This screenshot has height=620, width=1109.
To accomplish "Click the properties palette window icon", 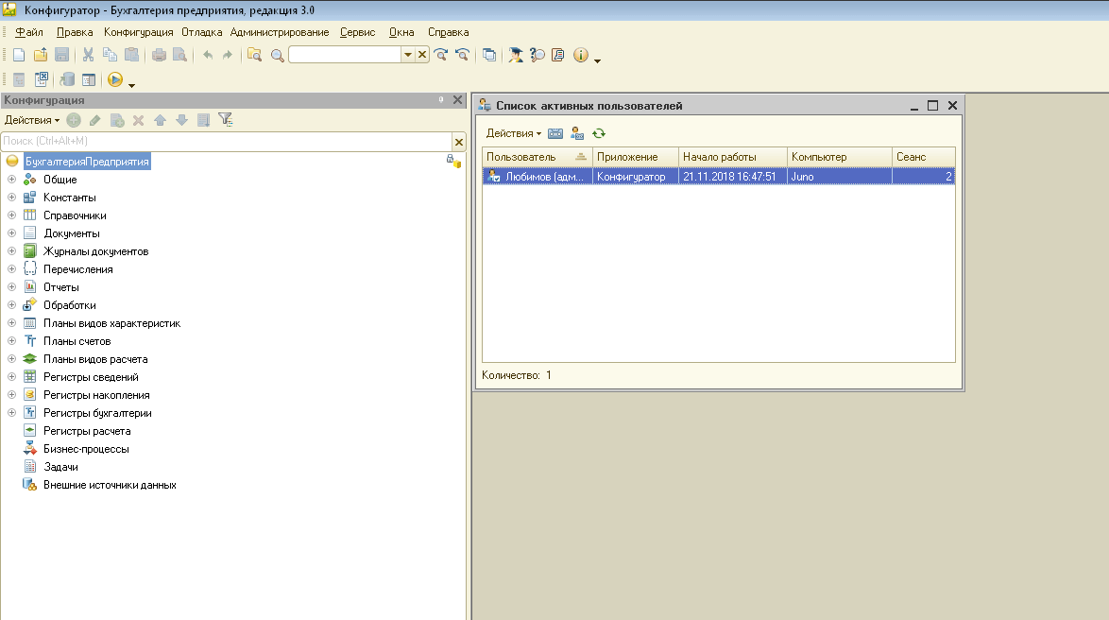I will point(89,79).
